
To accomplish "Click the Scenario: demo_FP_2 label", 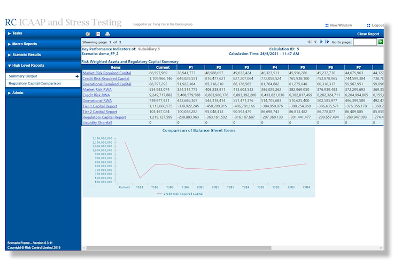I will point(100,54).
